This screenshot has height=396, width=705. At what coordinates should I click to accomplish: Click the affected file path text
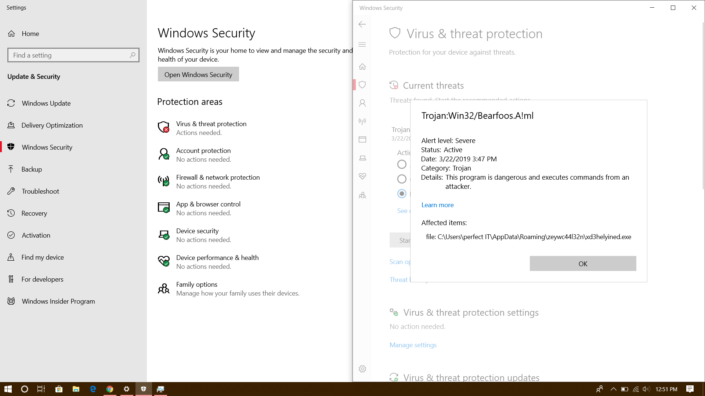pos(528,237)
